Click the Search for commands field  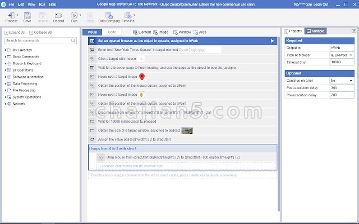[x=40, y=40]
